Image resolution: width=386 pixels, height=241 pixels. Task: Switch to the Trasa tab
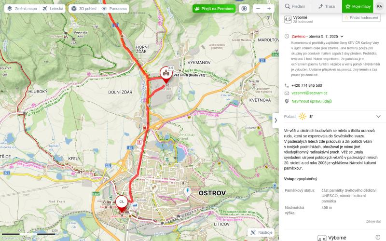(x=327, y=6)
